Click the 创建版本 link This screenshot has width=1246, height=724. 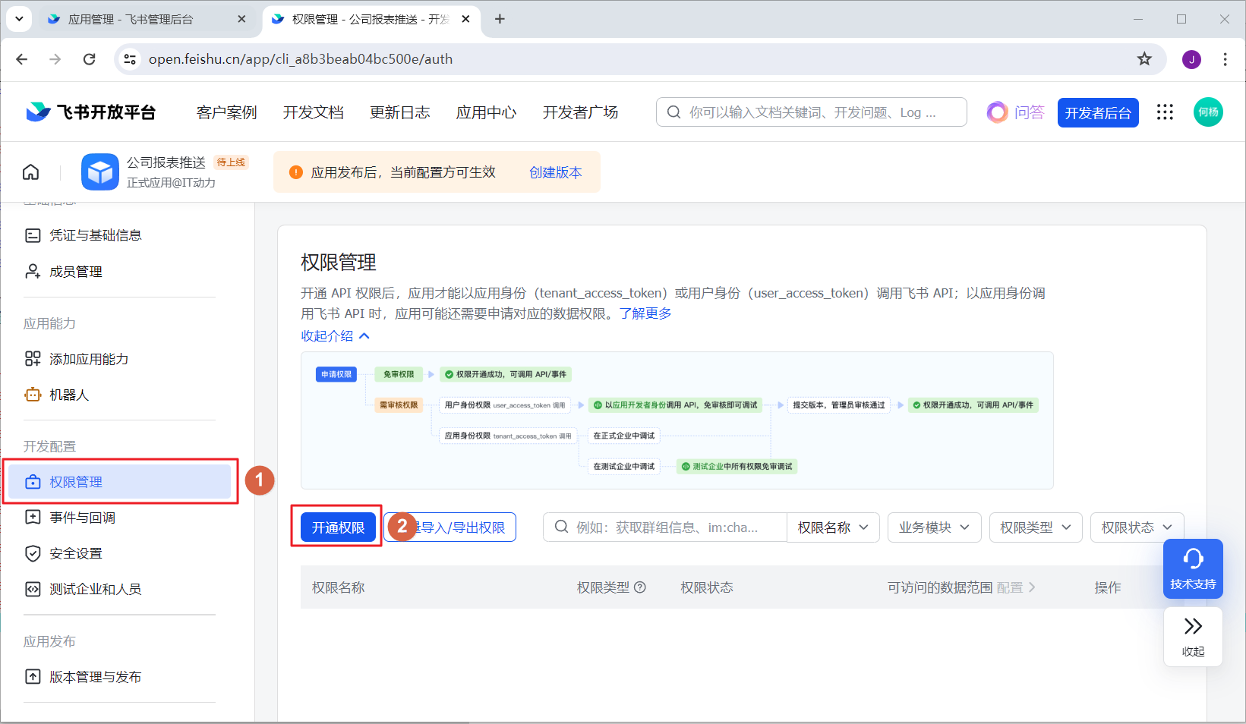pyautogui.click(x=555, y=172)
